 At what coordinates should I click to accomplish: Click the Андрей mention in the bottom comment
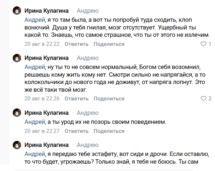(35, 154)
